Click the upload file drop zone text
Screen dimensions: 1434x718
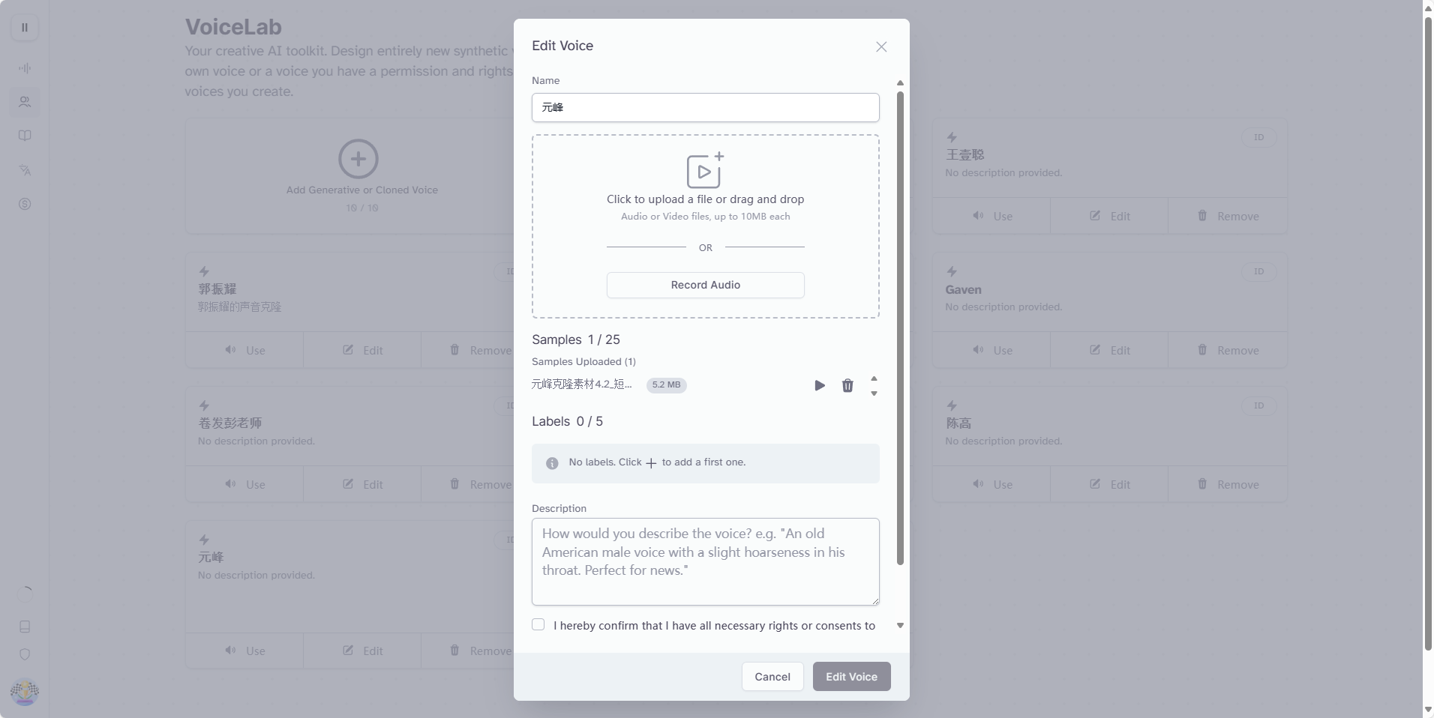click(x=706, y=199)
